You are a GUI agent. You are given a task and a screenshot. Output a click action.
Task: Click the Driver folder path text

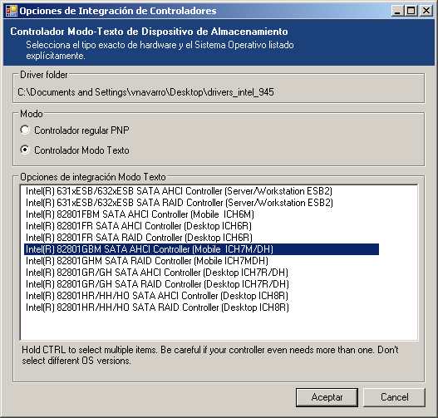coord(145,92)
